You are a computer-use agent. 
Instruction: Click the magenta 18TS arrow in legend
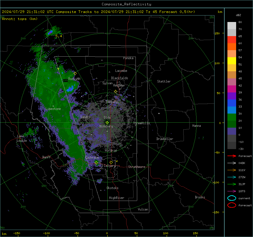(232, 191)
